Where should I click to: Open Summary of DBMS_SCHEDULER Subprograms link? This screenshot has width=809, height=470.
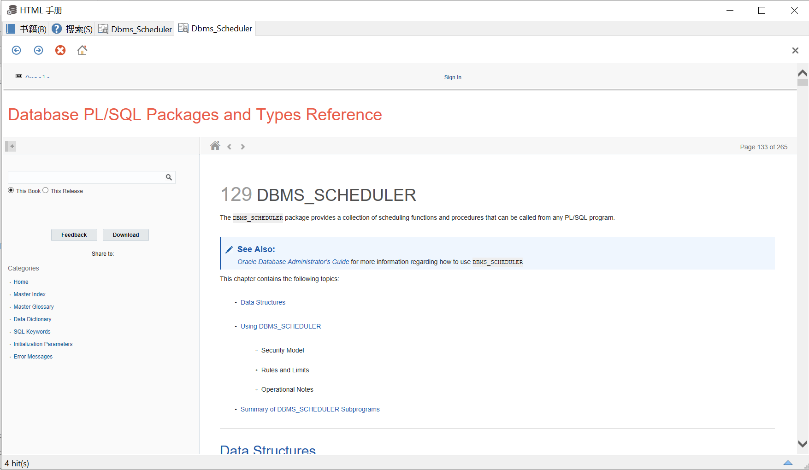click(310, 409)
